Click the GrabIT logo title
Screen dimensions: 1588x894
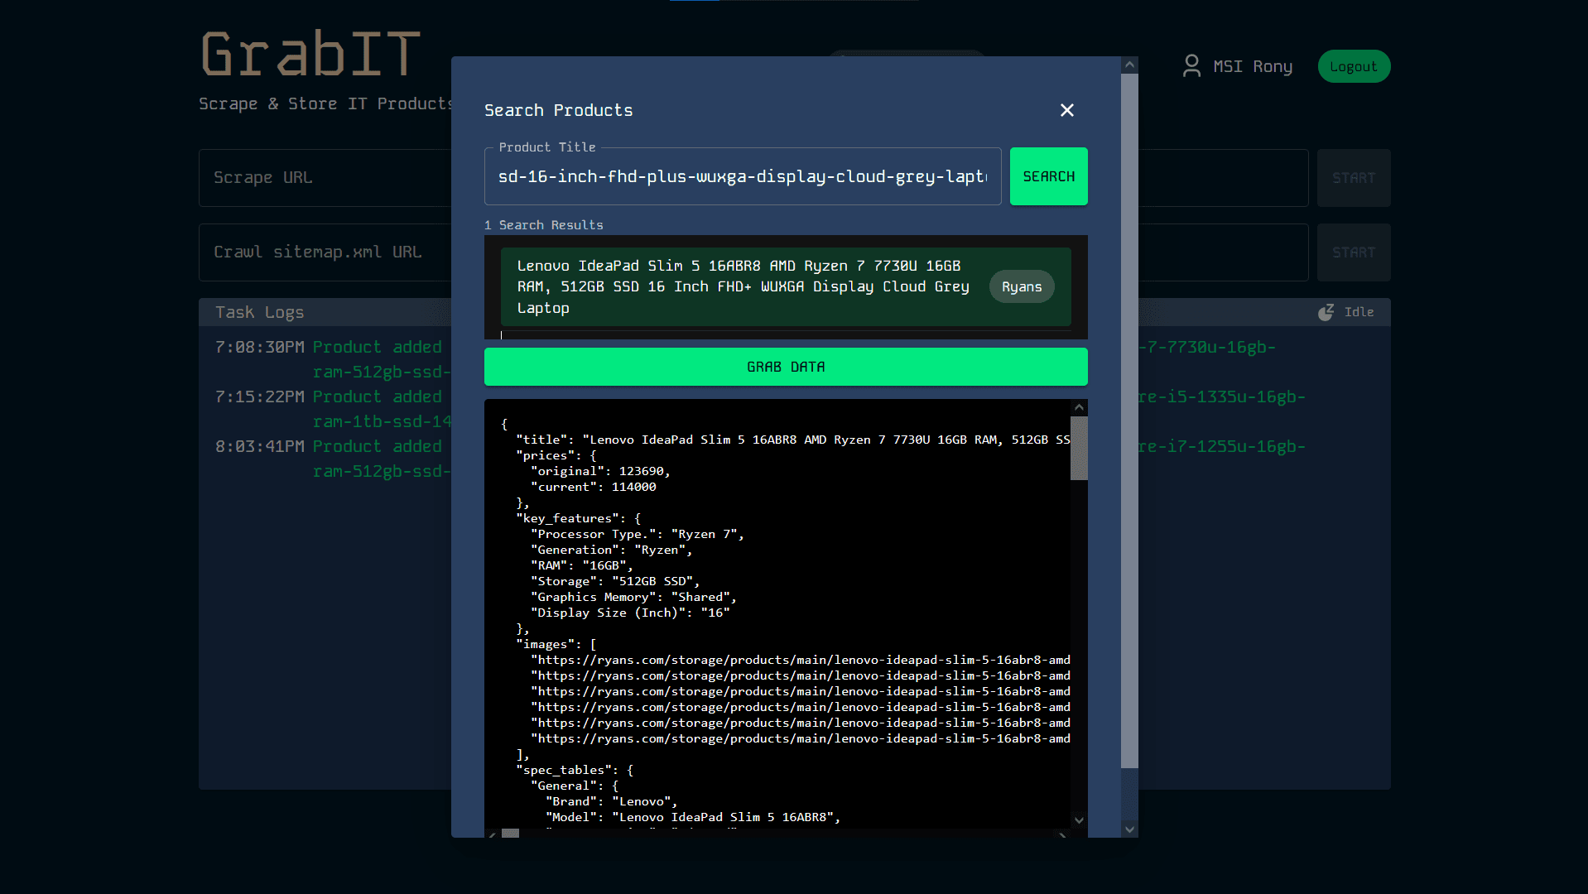tap(310, 54)
